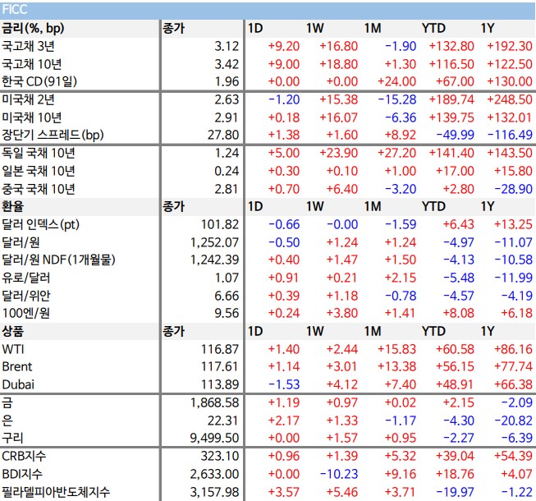Select +24.00 in 한국 CD(91일) row

click(x=396, y=82)
